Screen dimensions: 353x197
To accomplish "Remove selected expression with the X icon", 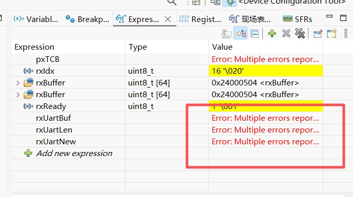I will (x=286, y=33).
